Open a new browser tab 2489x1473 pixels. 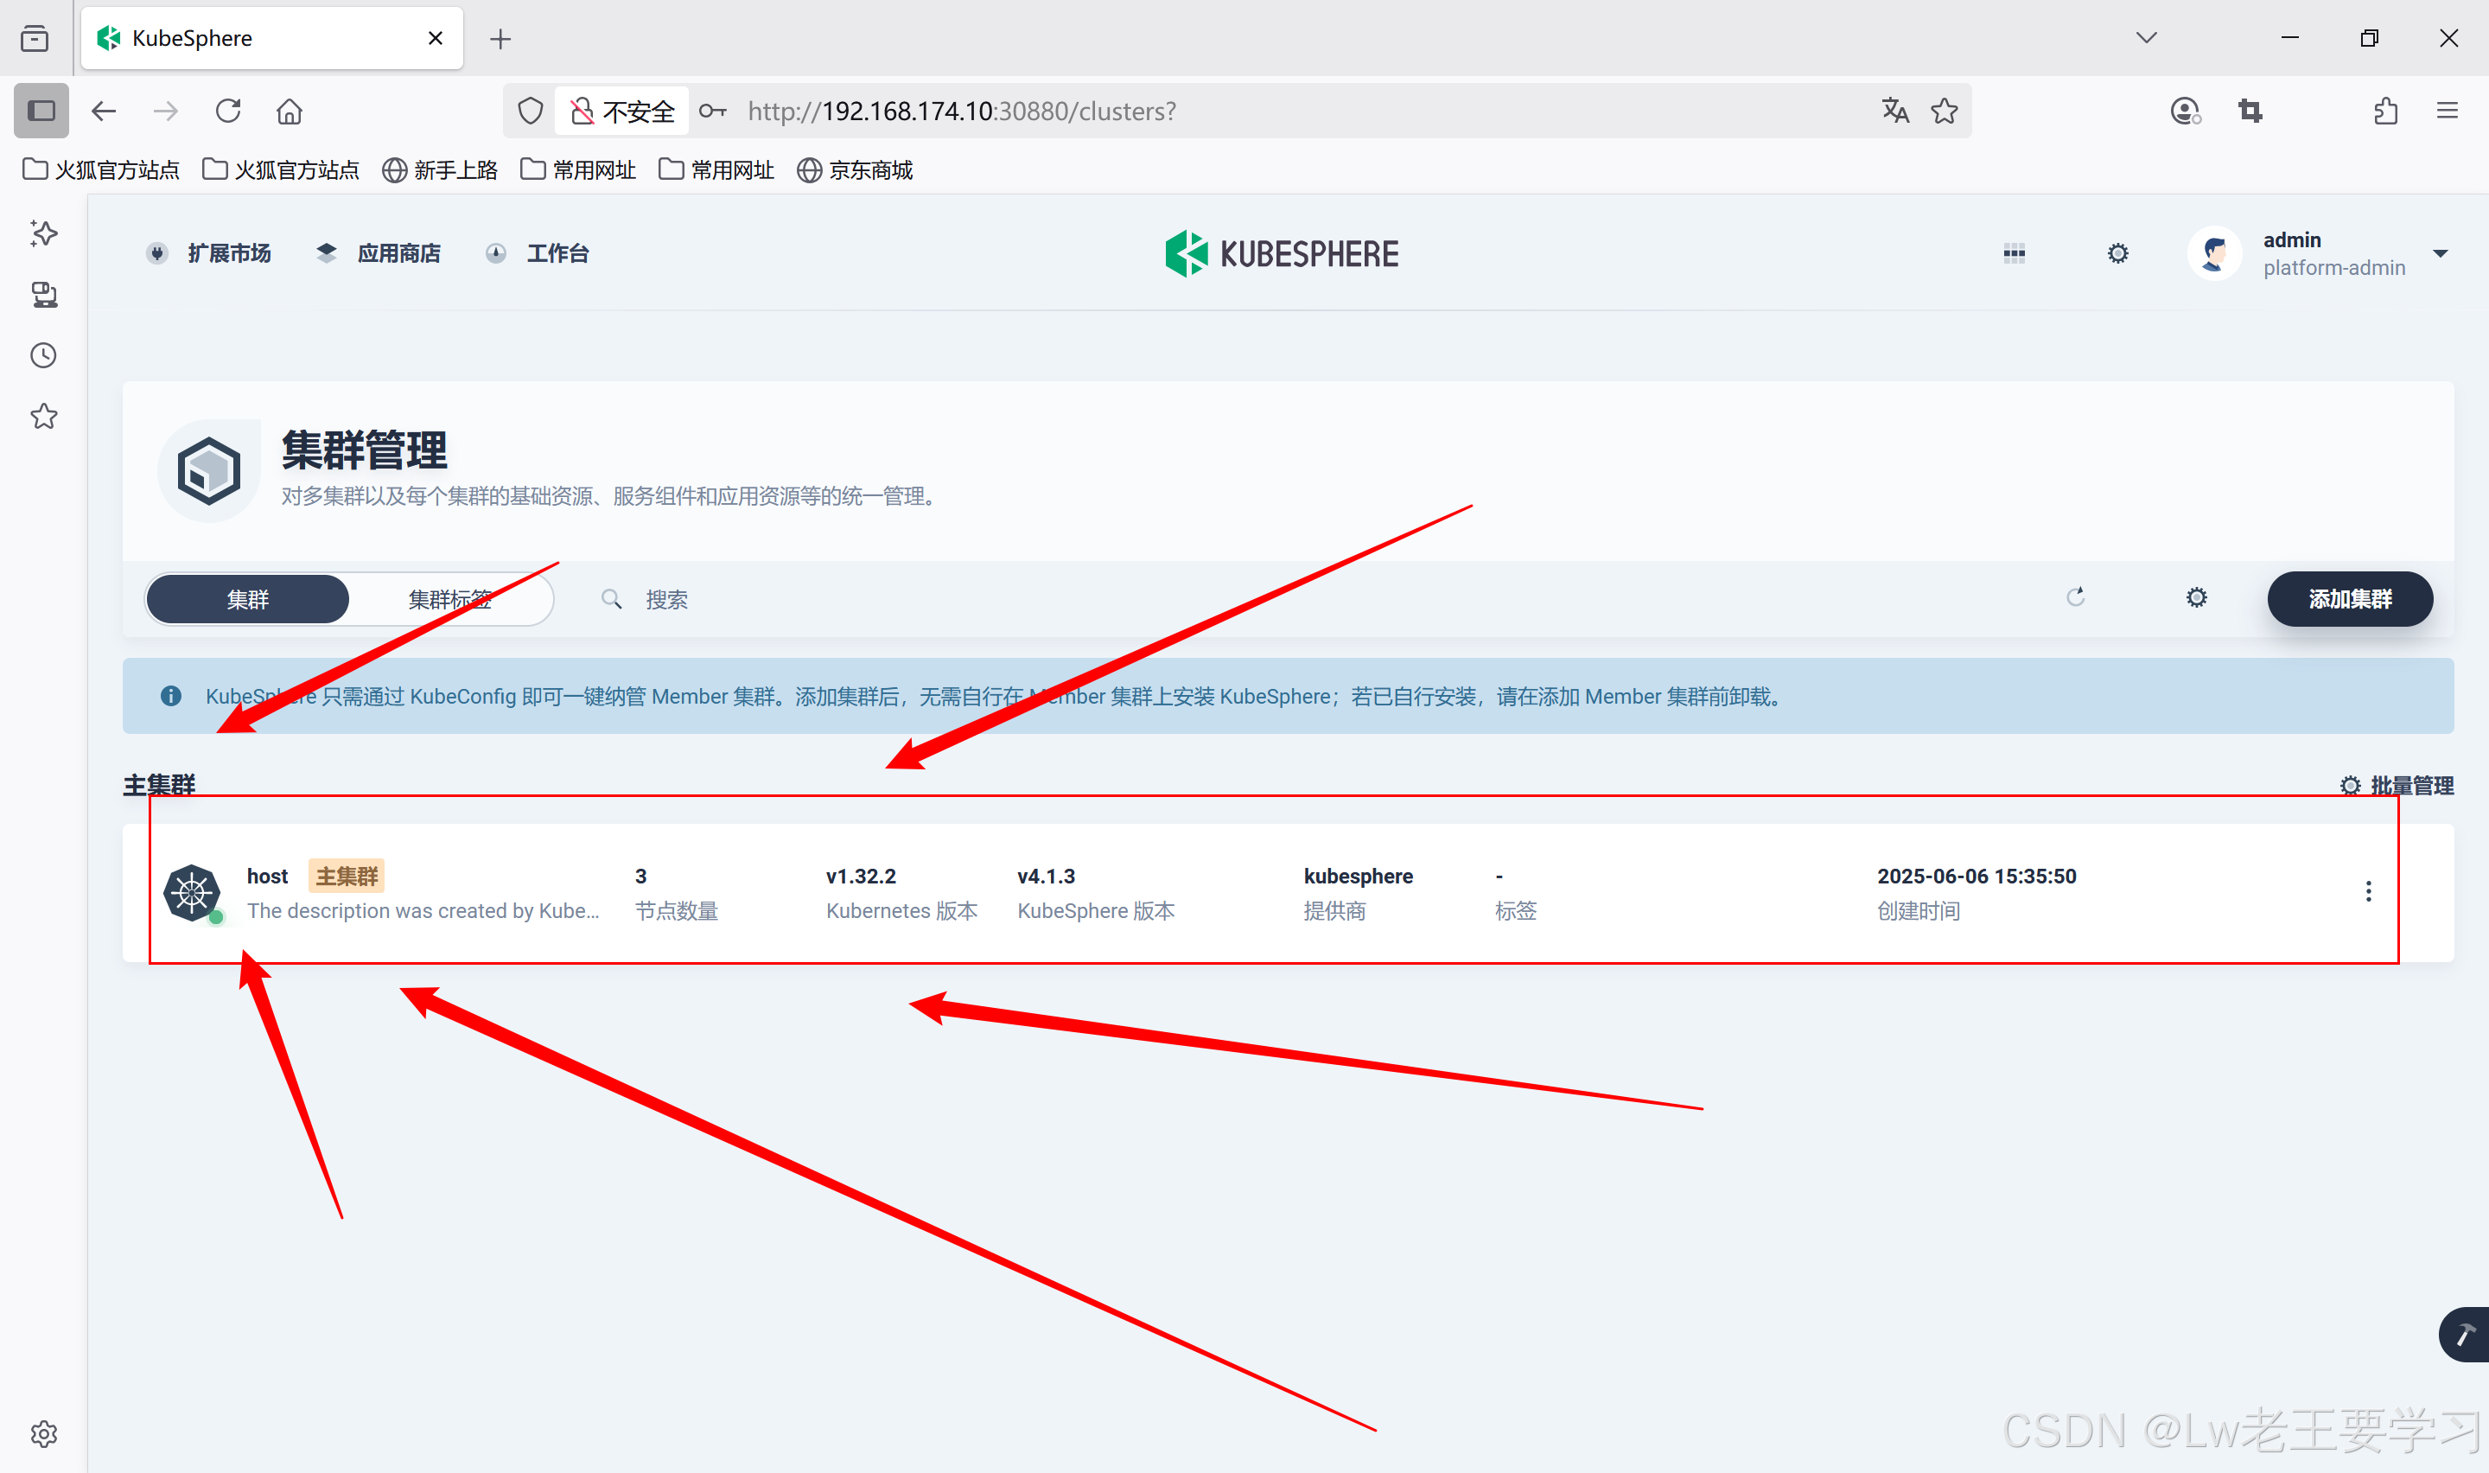(501, 39)
